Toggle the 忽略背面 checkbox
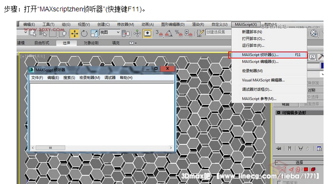The width and height of the screenshot is (333, 184). pos(279,183)
